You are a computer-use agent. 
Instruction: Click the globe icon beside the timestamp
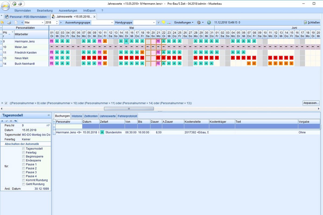[x=209, y=23]
